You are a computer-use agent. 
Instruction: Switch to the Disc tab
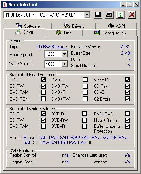tap(64, 33)
